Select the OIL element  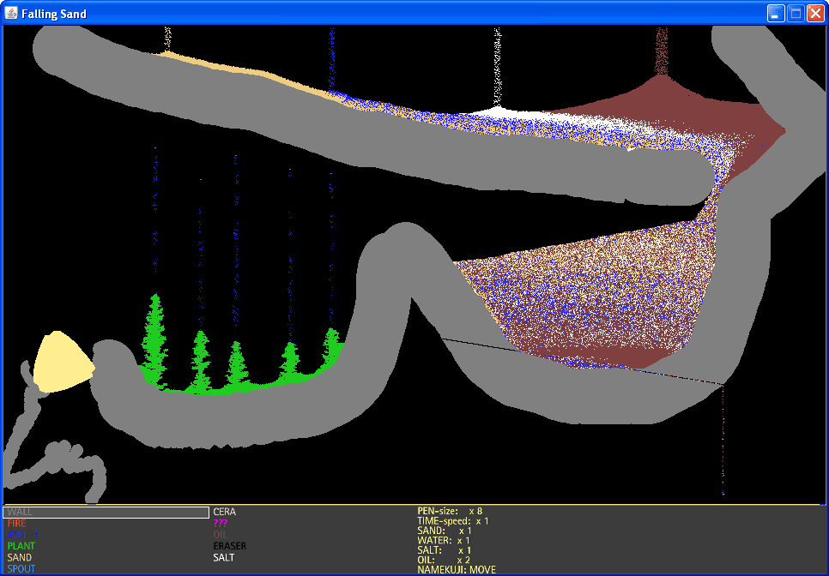[x=221, y=535]
